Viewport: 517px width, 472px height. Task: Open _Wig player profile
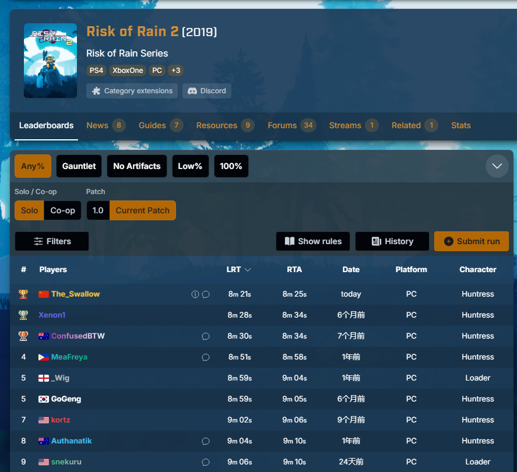(x=61, y=378)
